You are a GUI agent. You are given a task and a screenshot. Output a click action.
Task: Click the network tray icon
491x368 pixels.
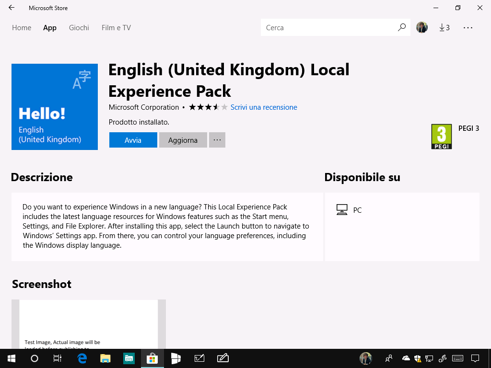[429, 358]
